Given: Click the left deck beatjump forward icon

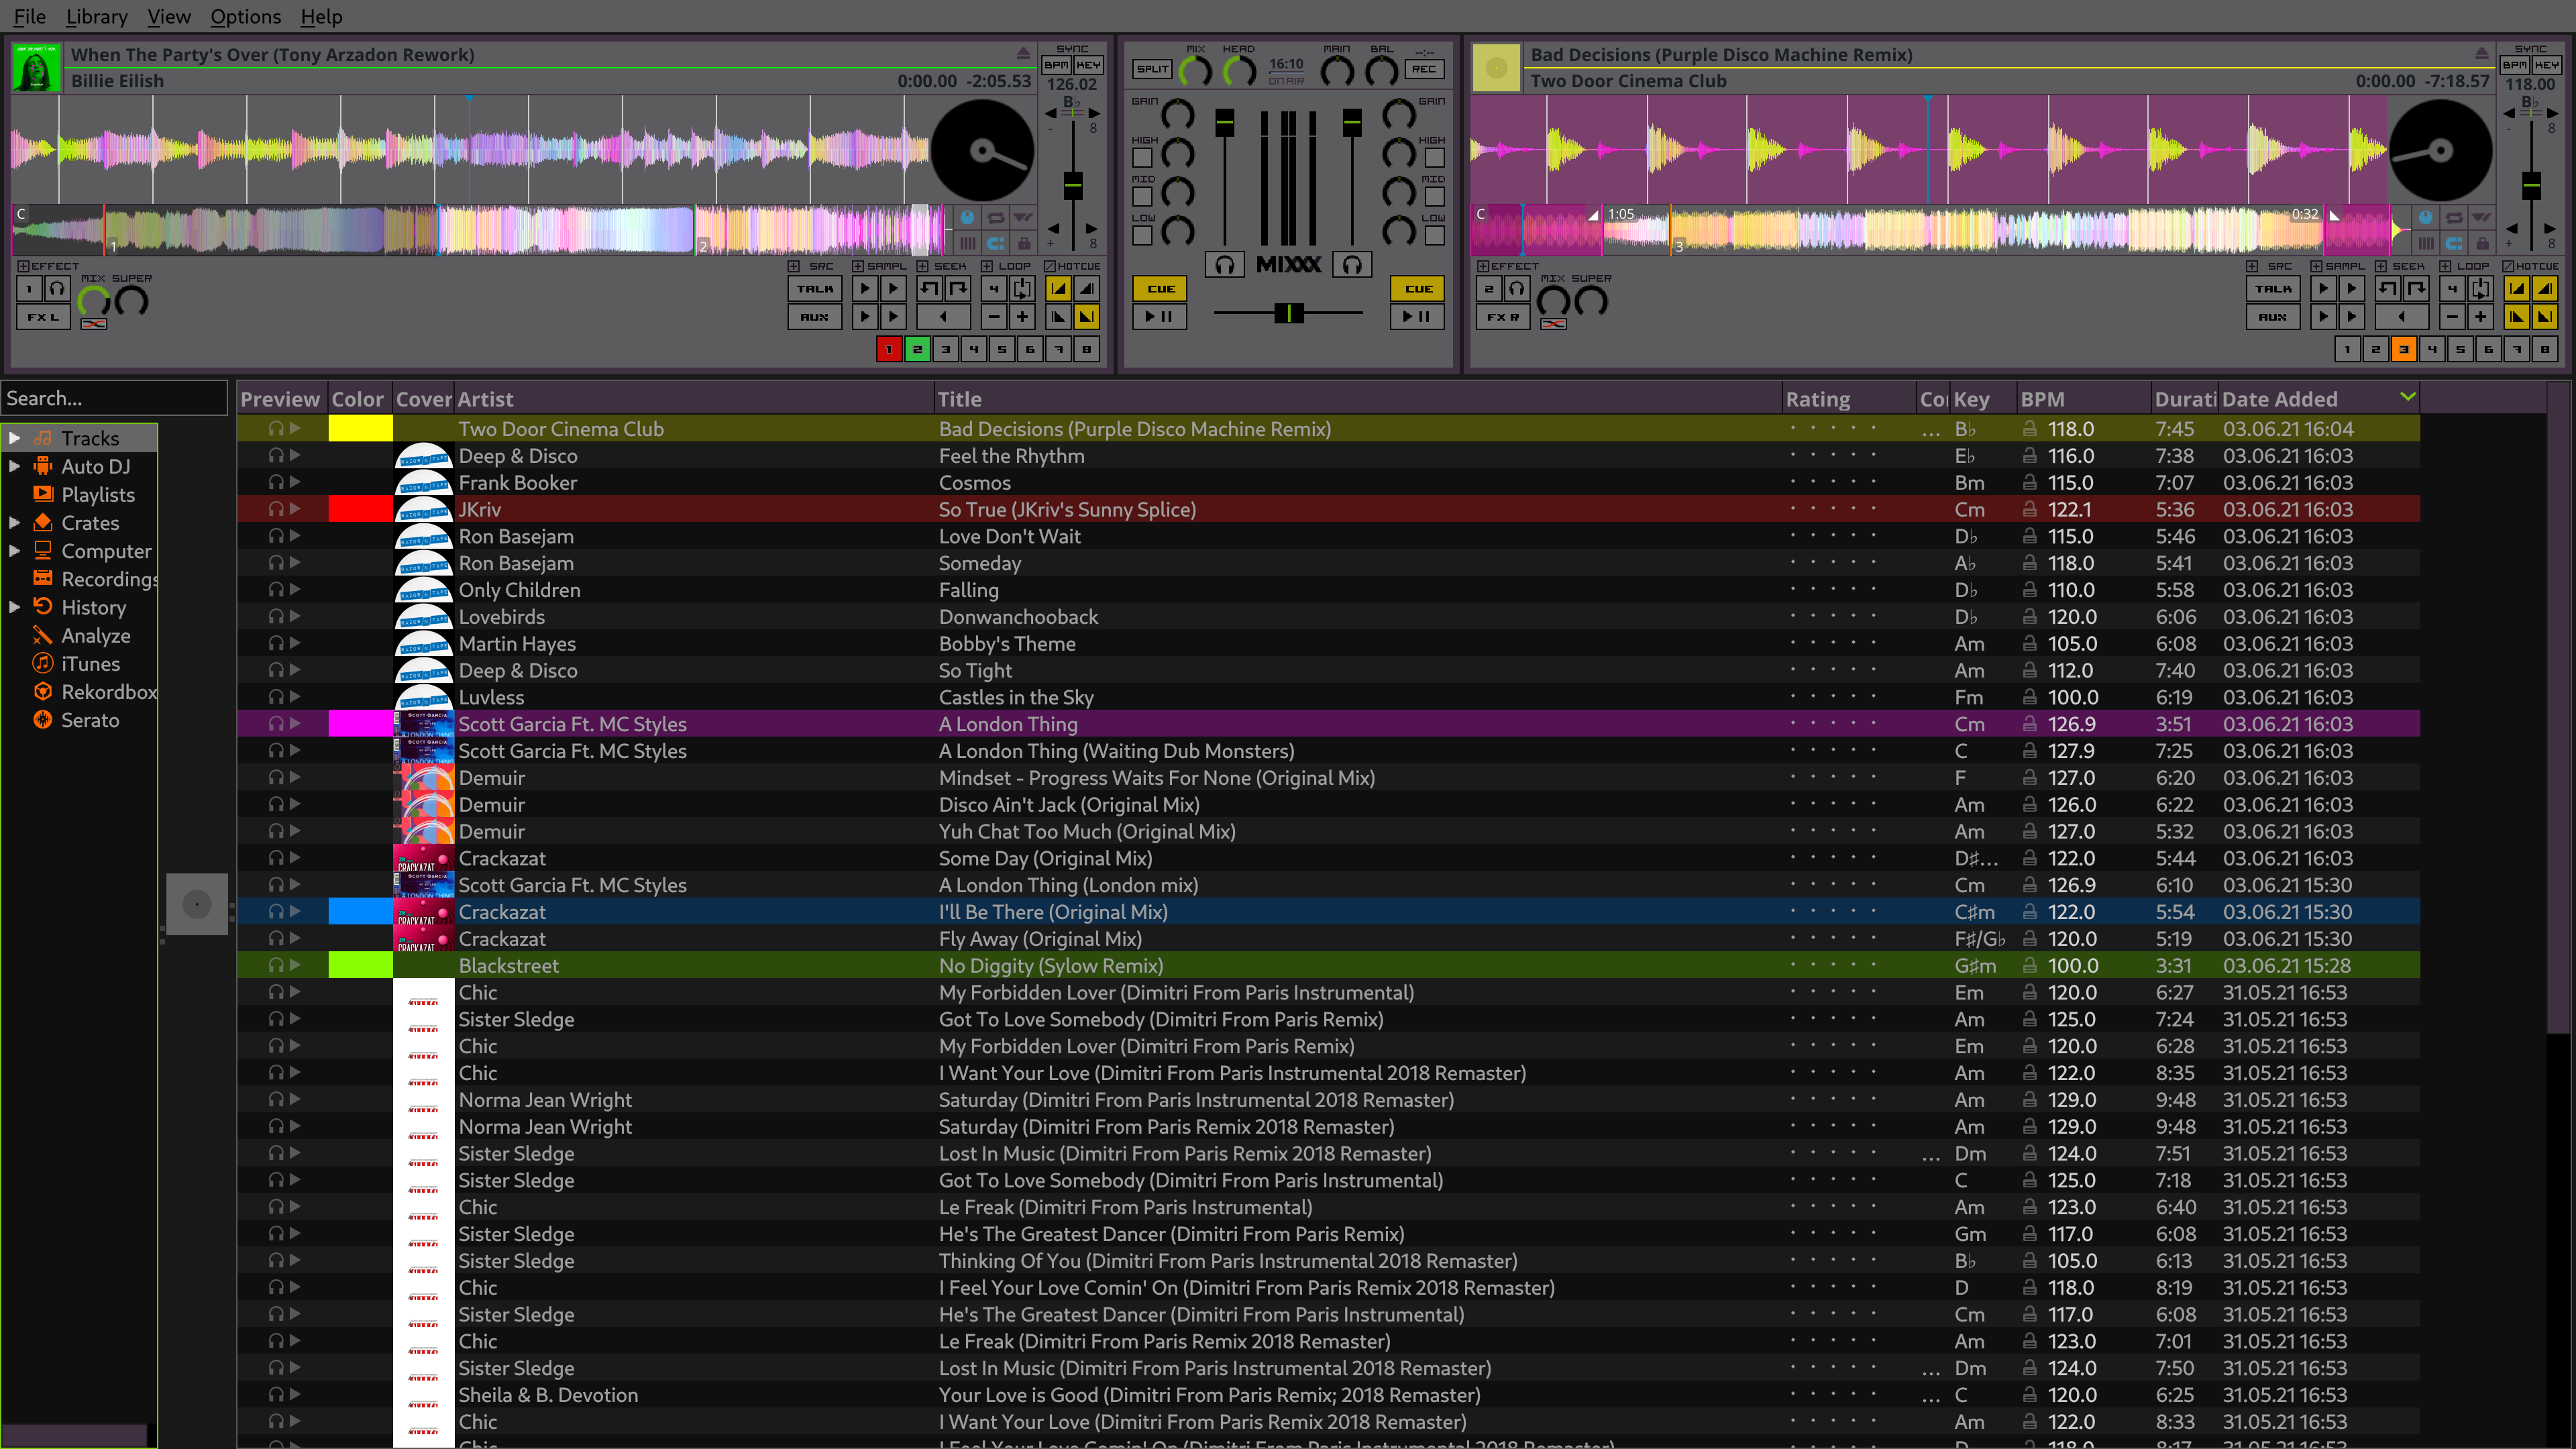Looking at the screenshot, I should 958,289.
